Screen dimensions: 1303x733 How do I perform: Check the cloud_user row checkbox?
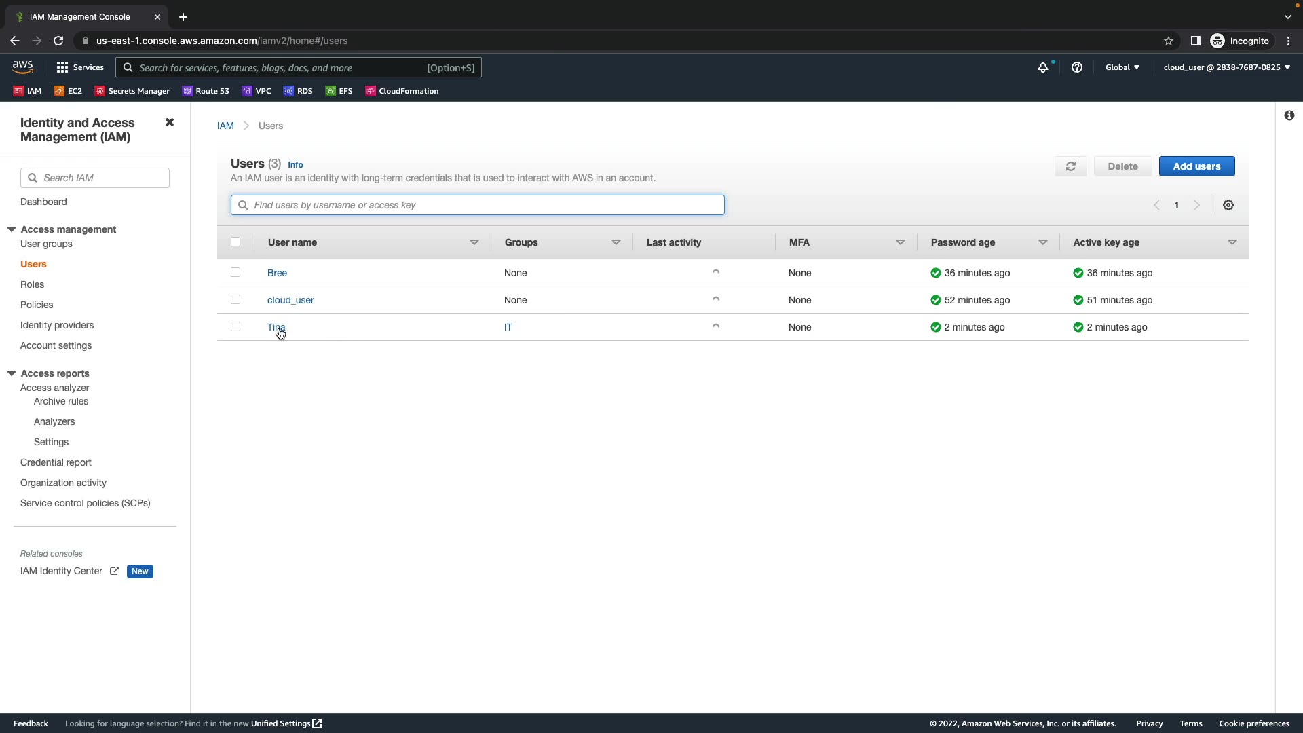235,299
